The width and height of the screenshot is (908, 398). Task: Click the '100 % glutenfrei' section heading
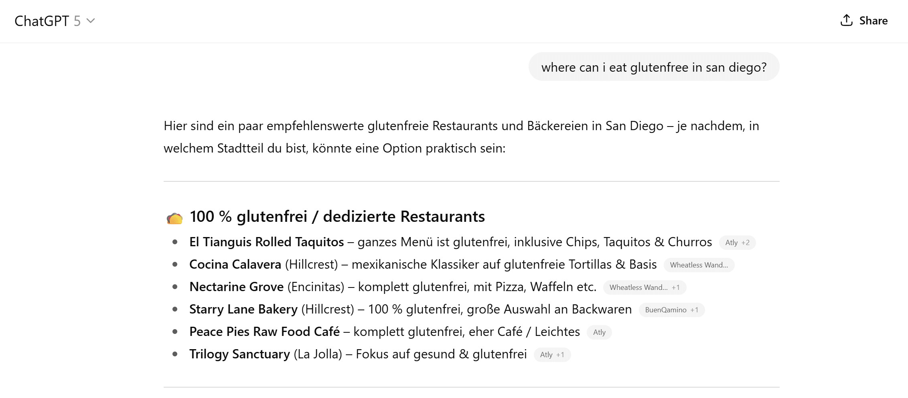pyautogui.click(x=337, y=217)
